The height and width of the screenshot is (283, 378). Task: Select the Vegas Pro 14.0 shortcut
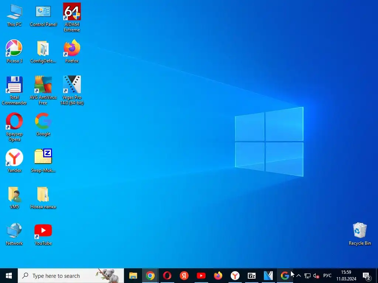click(x=72, y=91)
